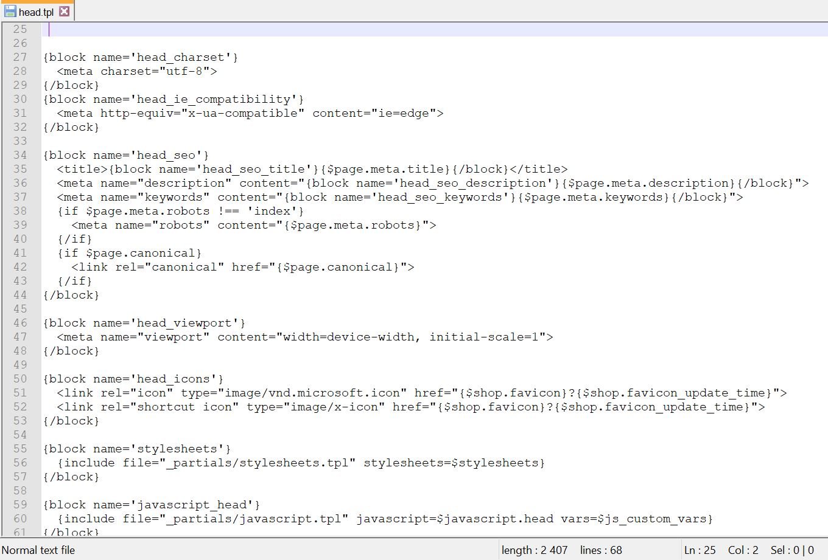Click the {block name='stylesheets'} line
The height and width of the screenshot is (560, 828).
click(137, 449)
